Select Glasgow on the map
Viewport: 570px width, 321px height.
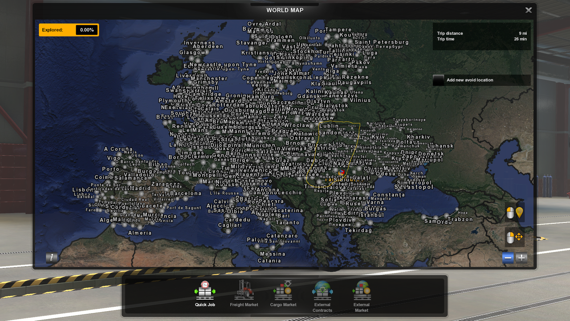coord(192,53)
